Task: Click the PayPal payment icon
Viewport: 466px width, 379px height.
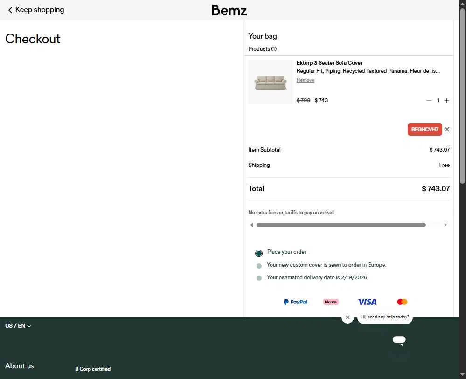Action: pos(295,302)
